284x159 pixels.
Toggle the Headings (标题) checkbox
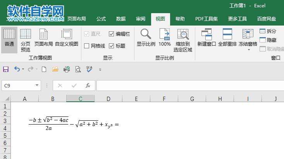point(117,46)
